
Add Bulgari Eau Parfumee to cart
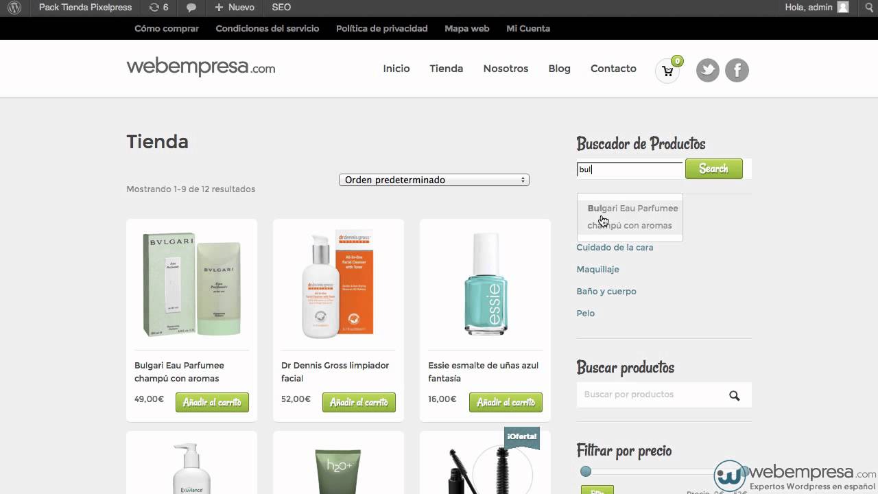click(x=212, y=402)
